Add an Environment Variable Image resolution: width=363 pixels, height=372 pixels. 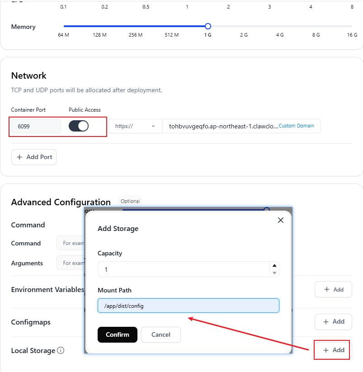click(x=333, y=289)
